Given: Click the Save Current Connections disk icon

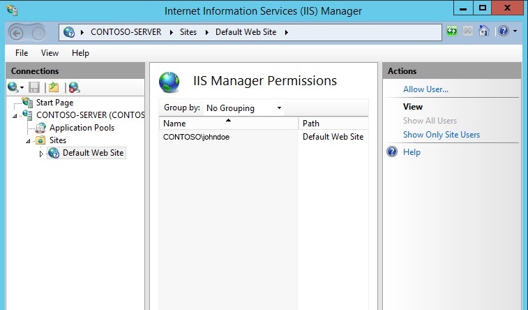Looking at the screenshot, I should 34,87.
